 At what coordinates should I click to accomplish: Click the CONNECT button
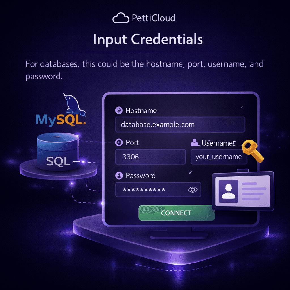tap(177, 213)
